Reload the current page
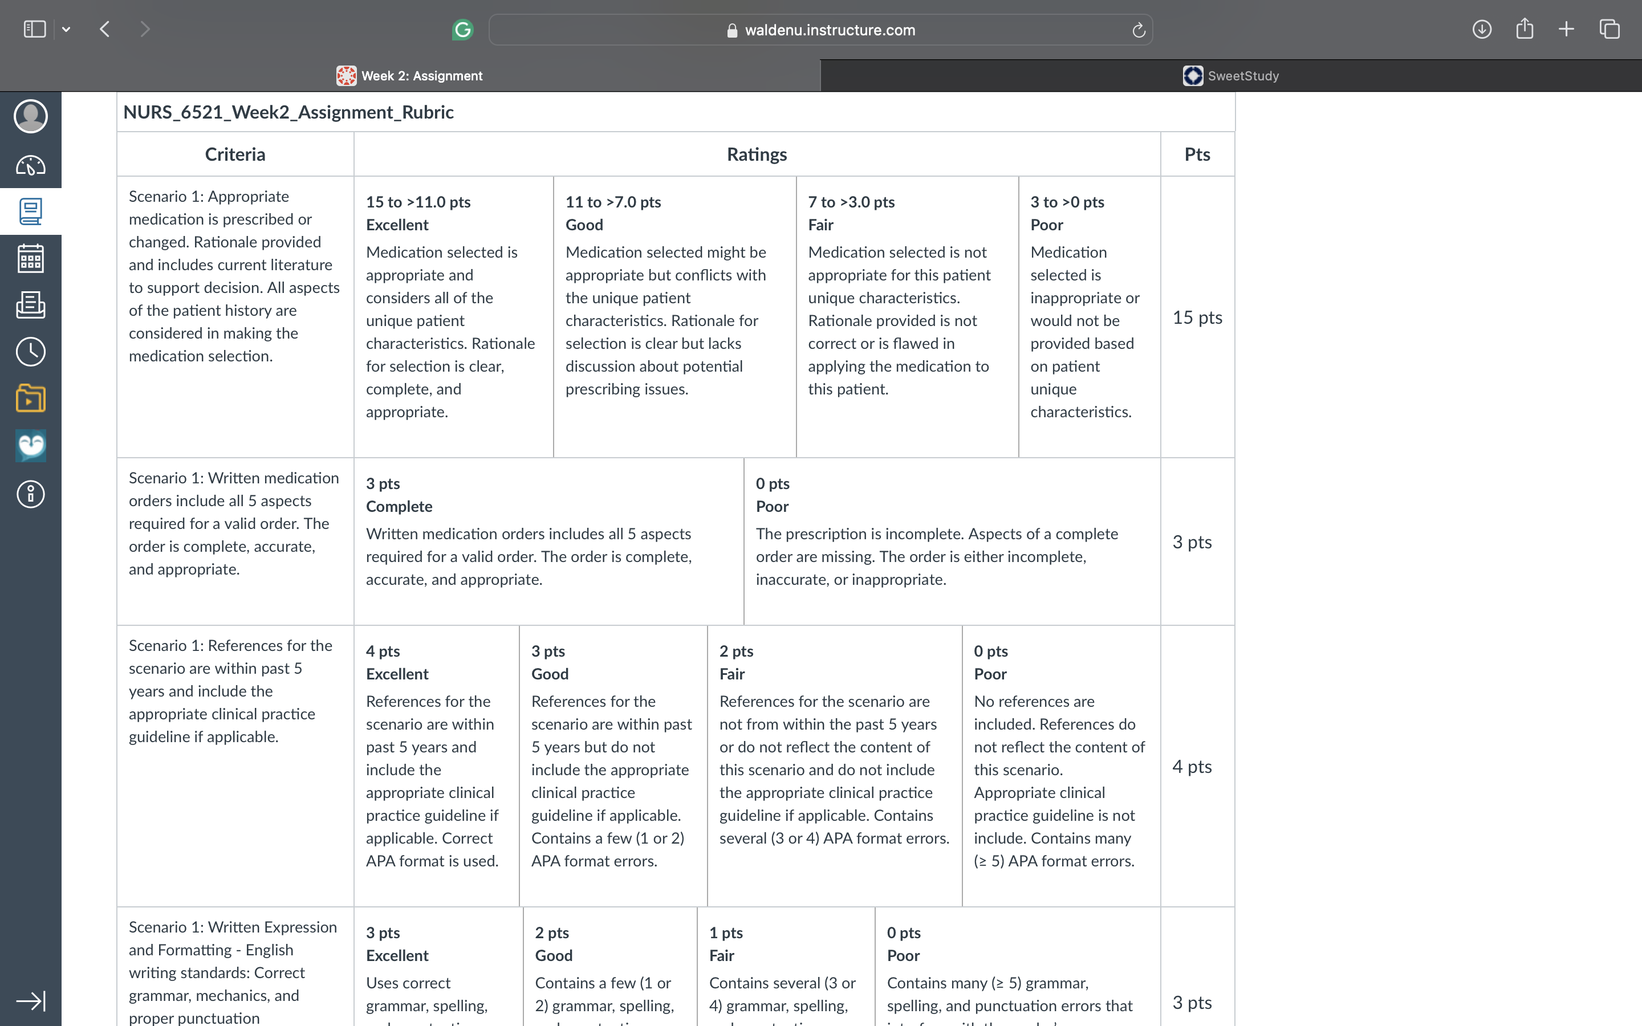This screenshot has width=1642, height=1026. 1139,30
